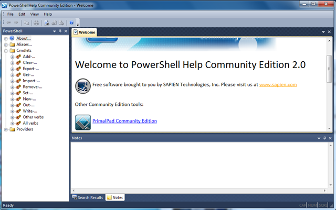Screen dimensions: 336x210
Task: Click the Find (binoculars document) toolbar icon
Action: [47, 23]
